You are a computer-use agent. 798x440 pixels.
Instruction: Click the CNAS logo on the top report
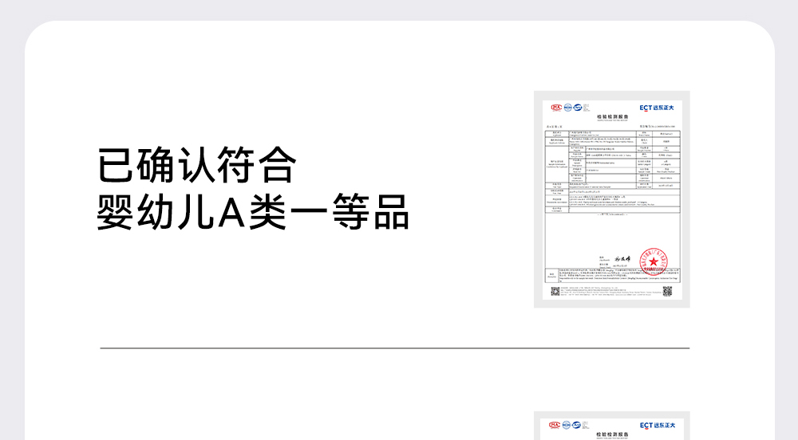[x=578, y=107]
